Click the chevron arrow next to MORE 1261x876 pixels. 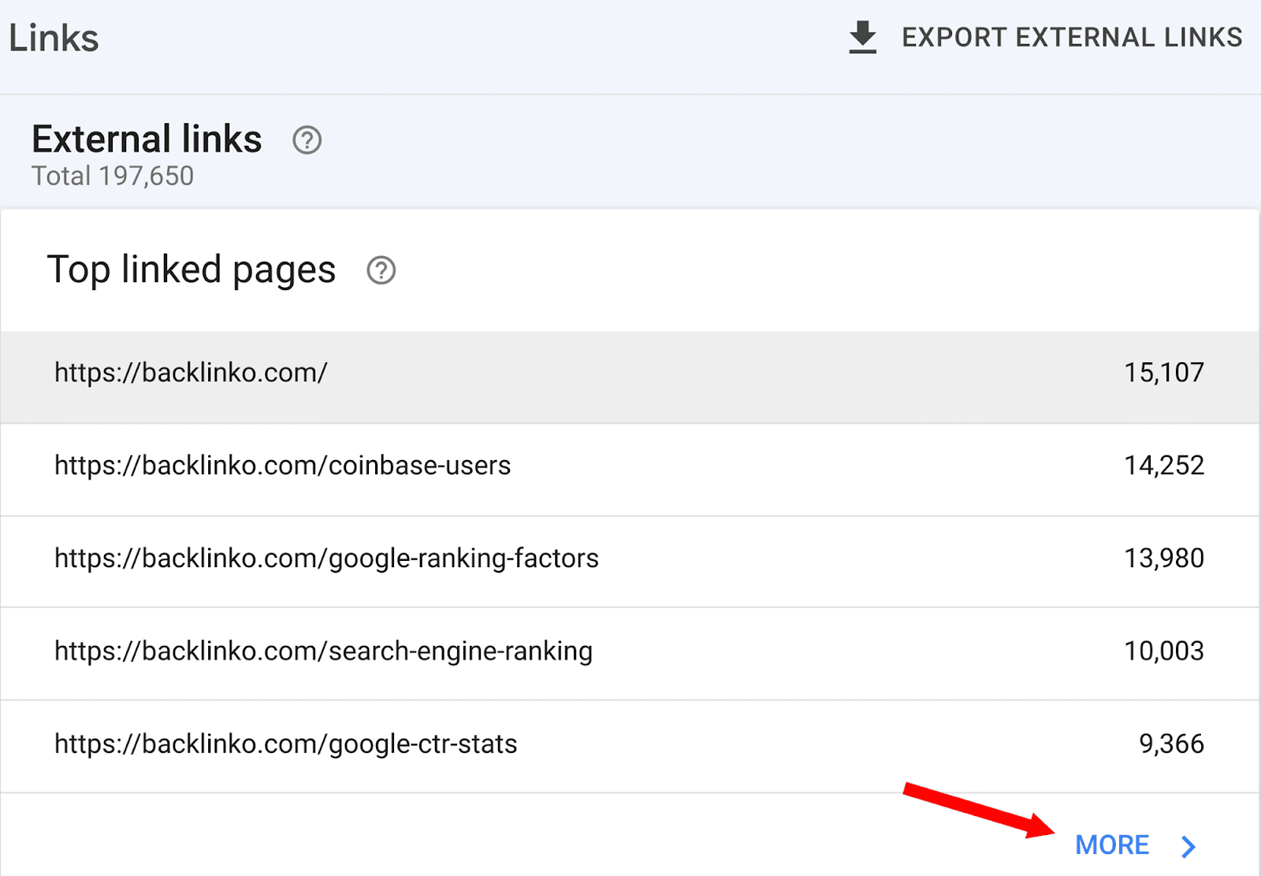coord(1187,846)
